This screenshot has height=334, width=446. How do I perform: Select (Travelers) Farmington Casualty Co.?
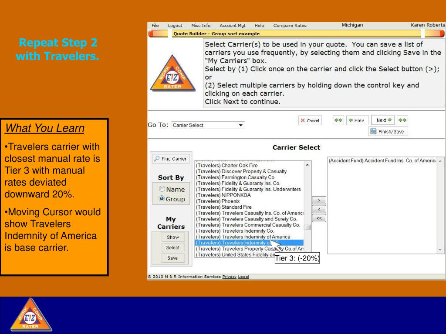coord(249,177)
